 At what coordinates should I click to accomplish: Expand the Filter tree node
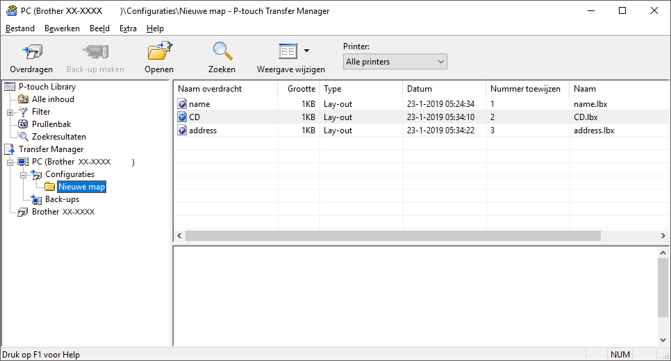pyautogui.click(x=10, y=112)
